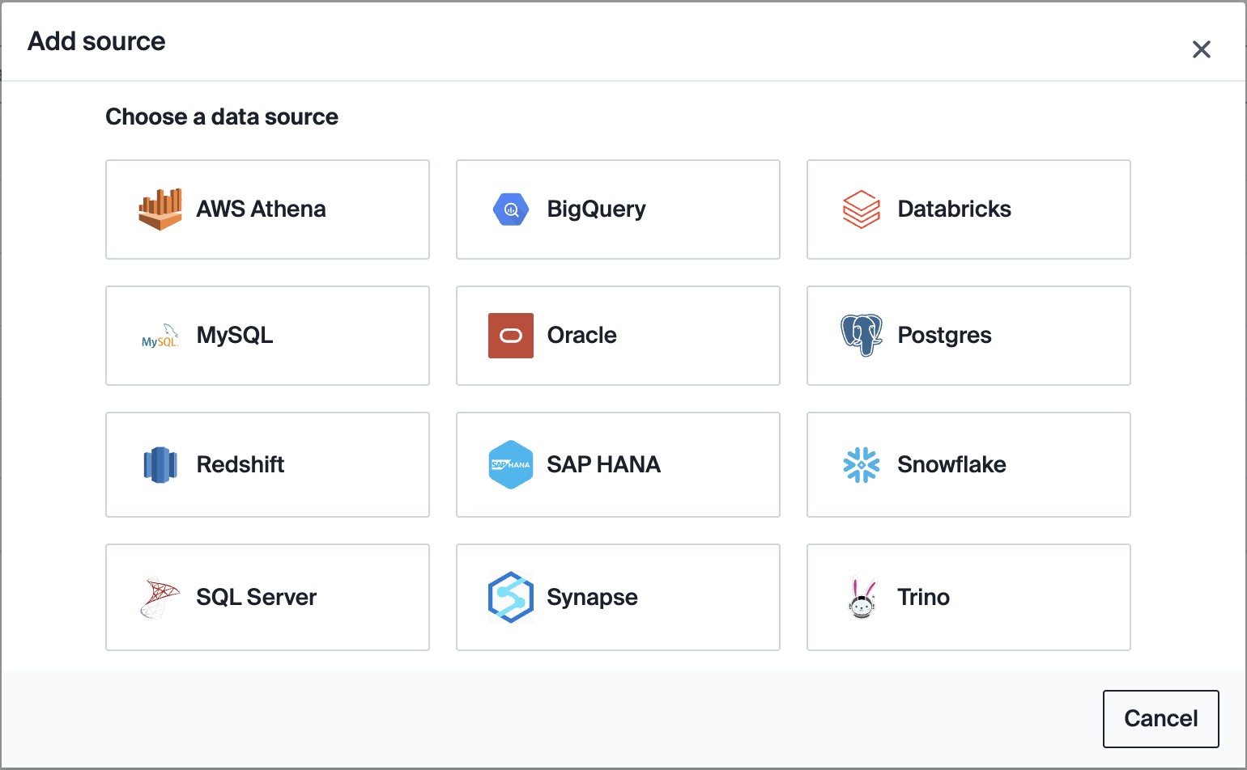Close the Add source dialog

pyautogui.click(x=1202, y=49)
